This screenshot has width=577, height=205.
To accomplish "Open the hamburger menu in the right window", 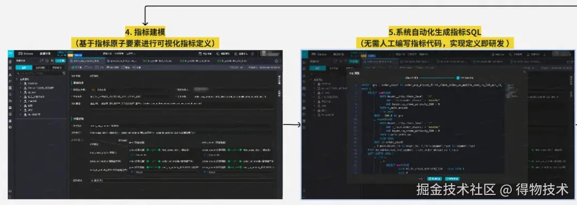I will tap(305, 54).
